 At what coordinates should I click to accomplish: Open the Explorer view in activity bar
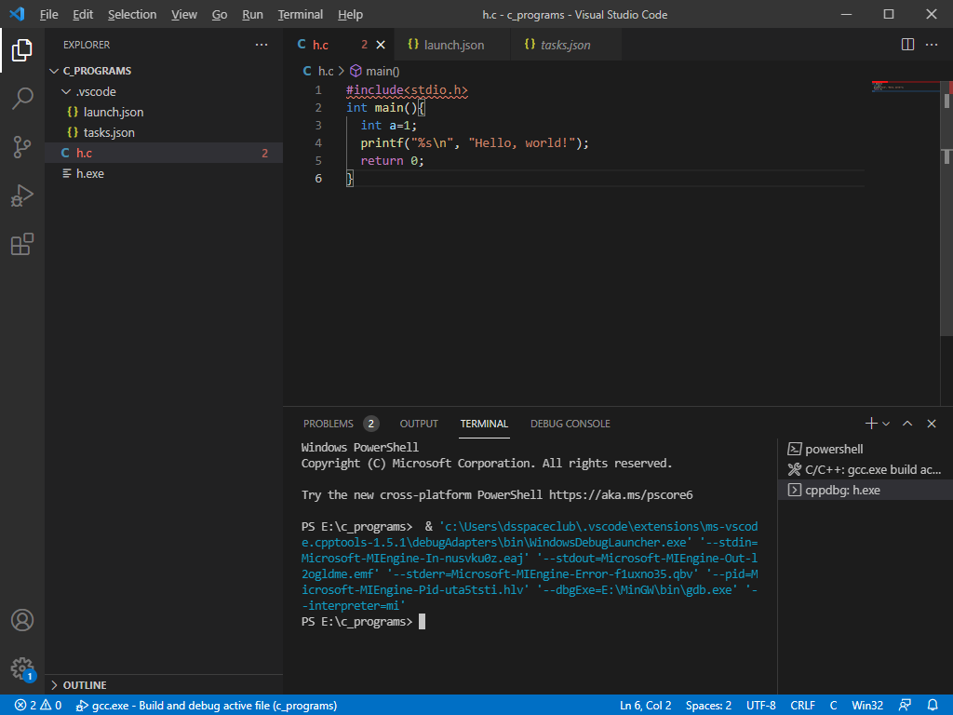tap(22, 50)
